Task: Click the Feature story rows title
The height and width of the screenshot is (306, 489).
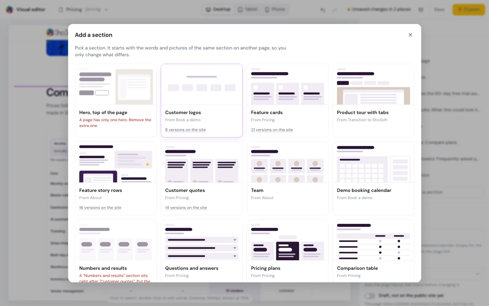Action: click(101, 190)
